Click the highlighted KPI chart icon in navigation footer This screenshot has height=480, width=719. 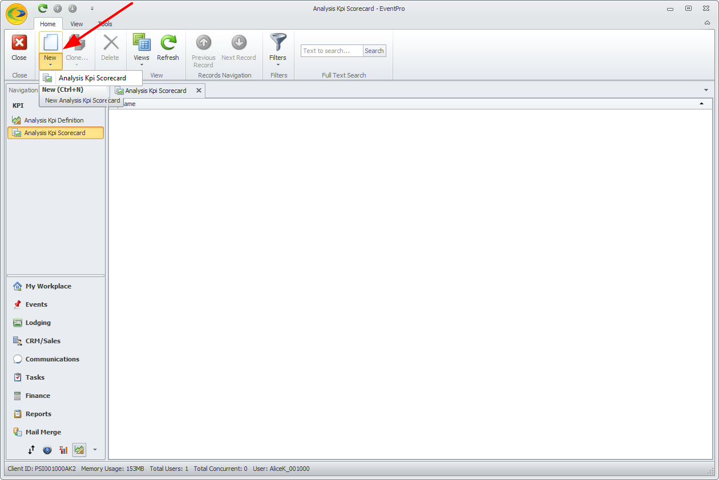(x=79, y=450)
